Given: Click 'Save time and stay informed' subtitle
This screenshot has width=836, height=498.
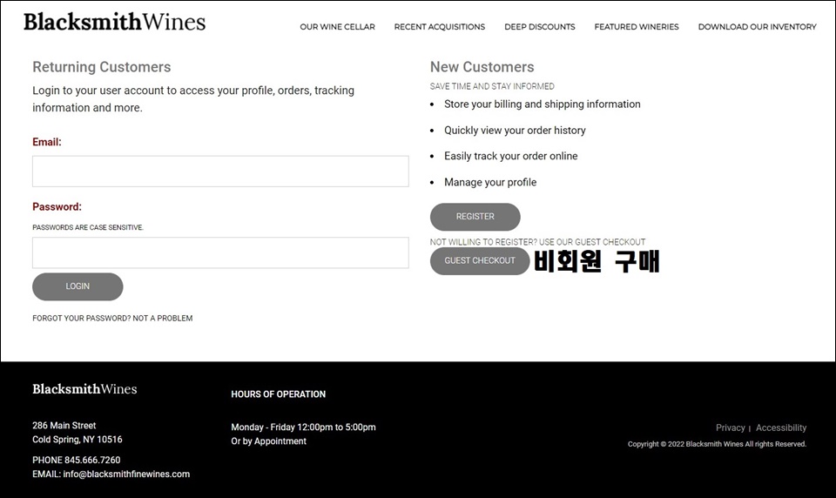Looking at the screenshot, I should point(492,86).
